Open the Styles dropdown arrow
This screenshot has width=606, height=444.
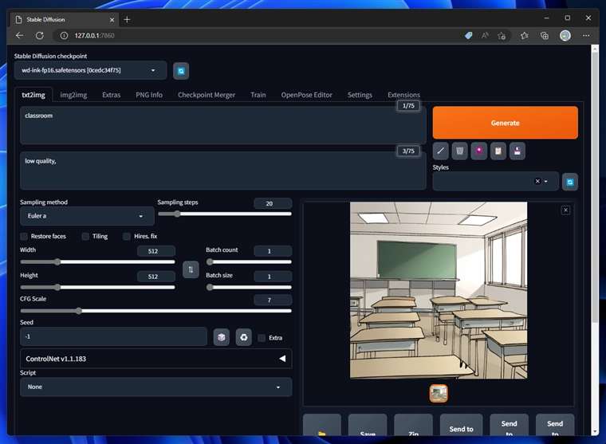pos(545,181)
